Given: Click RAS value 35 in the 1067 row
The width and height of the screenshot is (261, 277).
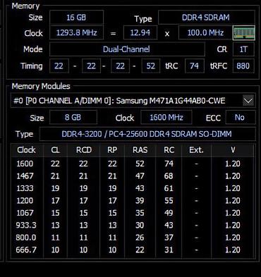Looking at the screenshot, I should (140, 213).
